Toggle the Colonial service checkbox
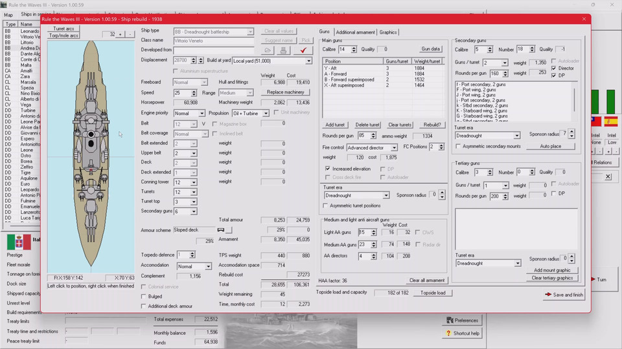The height and width of the screenshot is (349, 622). [144, 286]
